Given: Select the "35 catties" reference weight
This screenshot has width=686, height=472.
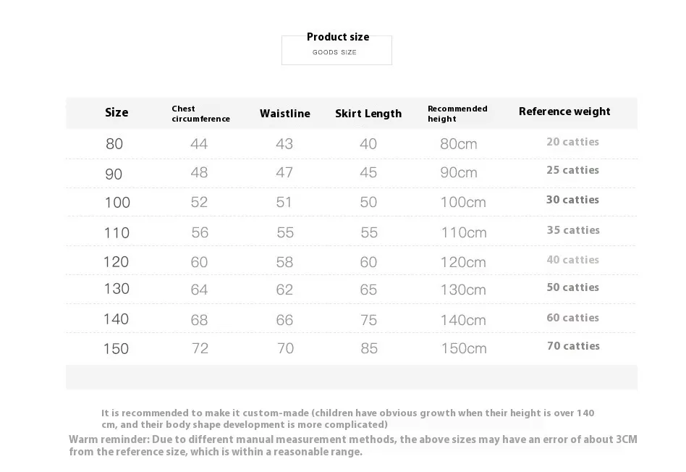Looking at the screenshot, I should pos(572,230).
